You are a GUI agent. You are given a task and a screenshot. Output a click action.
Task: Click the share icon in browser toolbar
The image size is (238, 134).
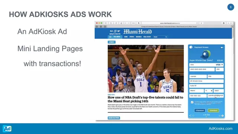point(111,23)
